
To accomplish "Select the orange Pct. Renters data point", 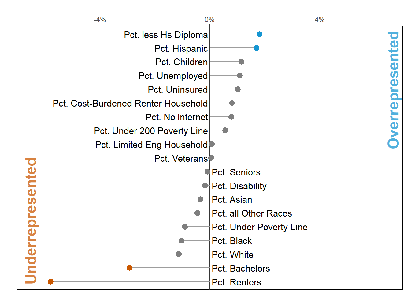I will coord(51,281).
